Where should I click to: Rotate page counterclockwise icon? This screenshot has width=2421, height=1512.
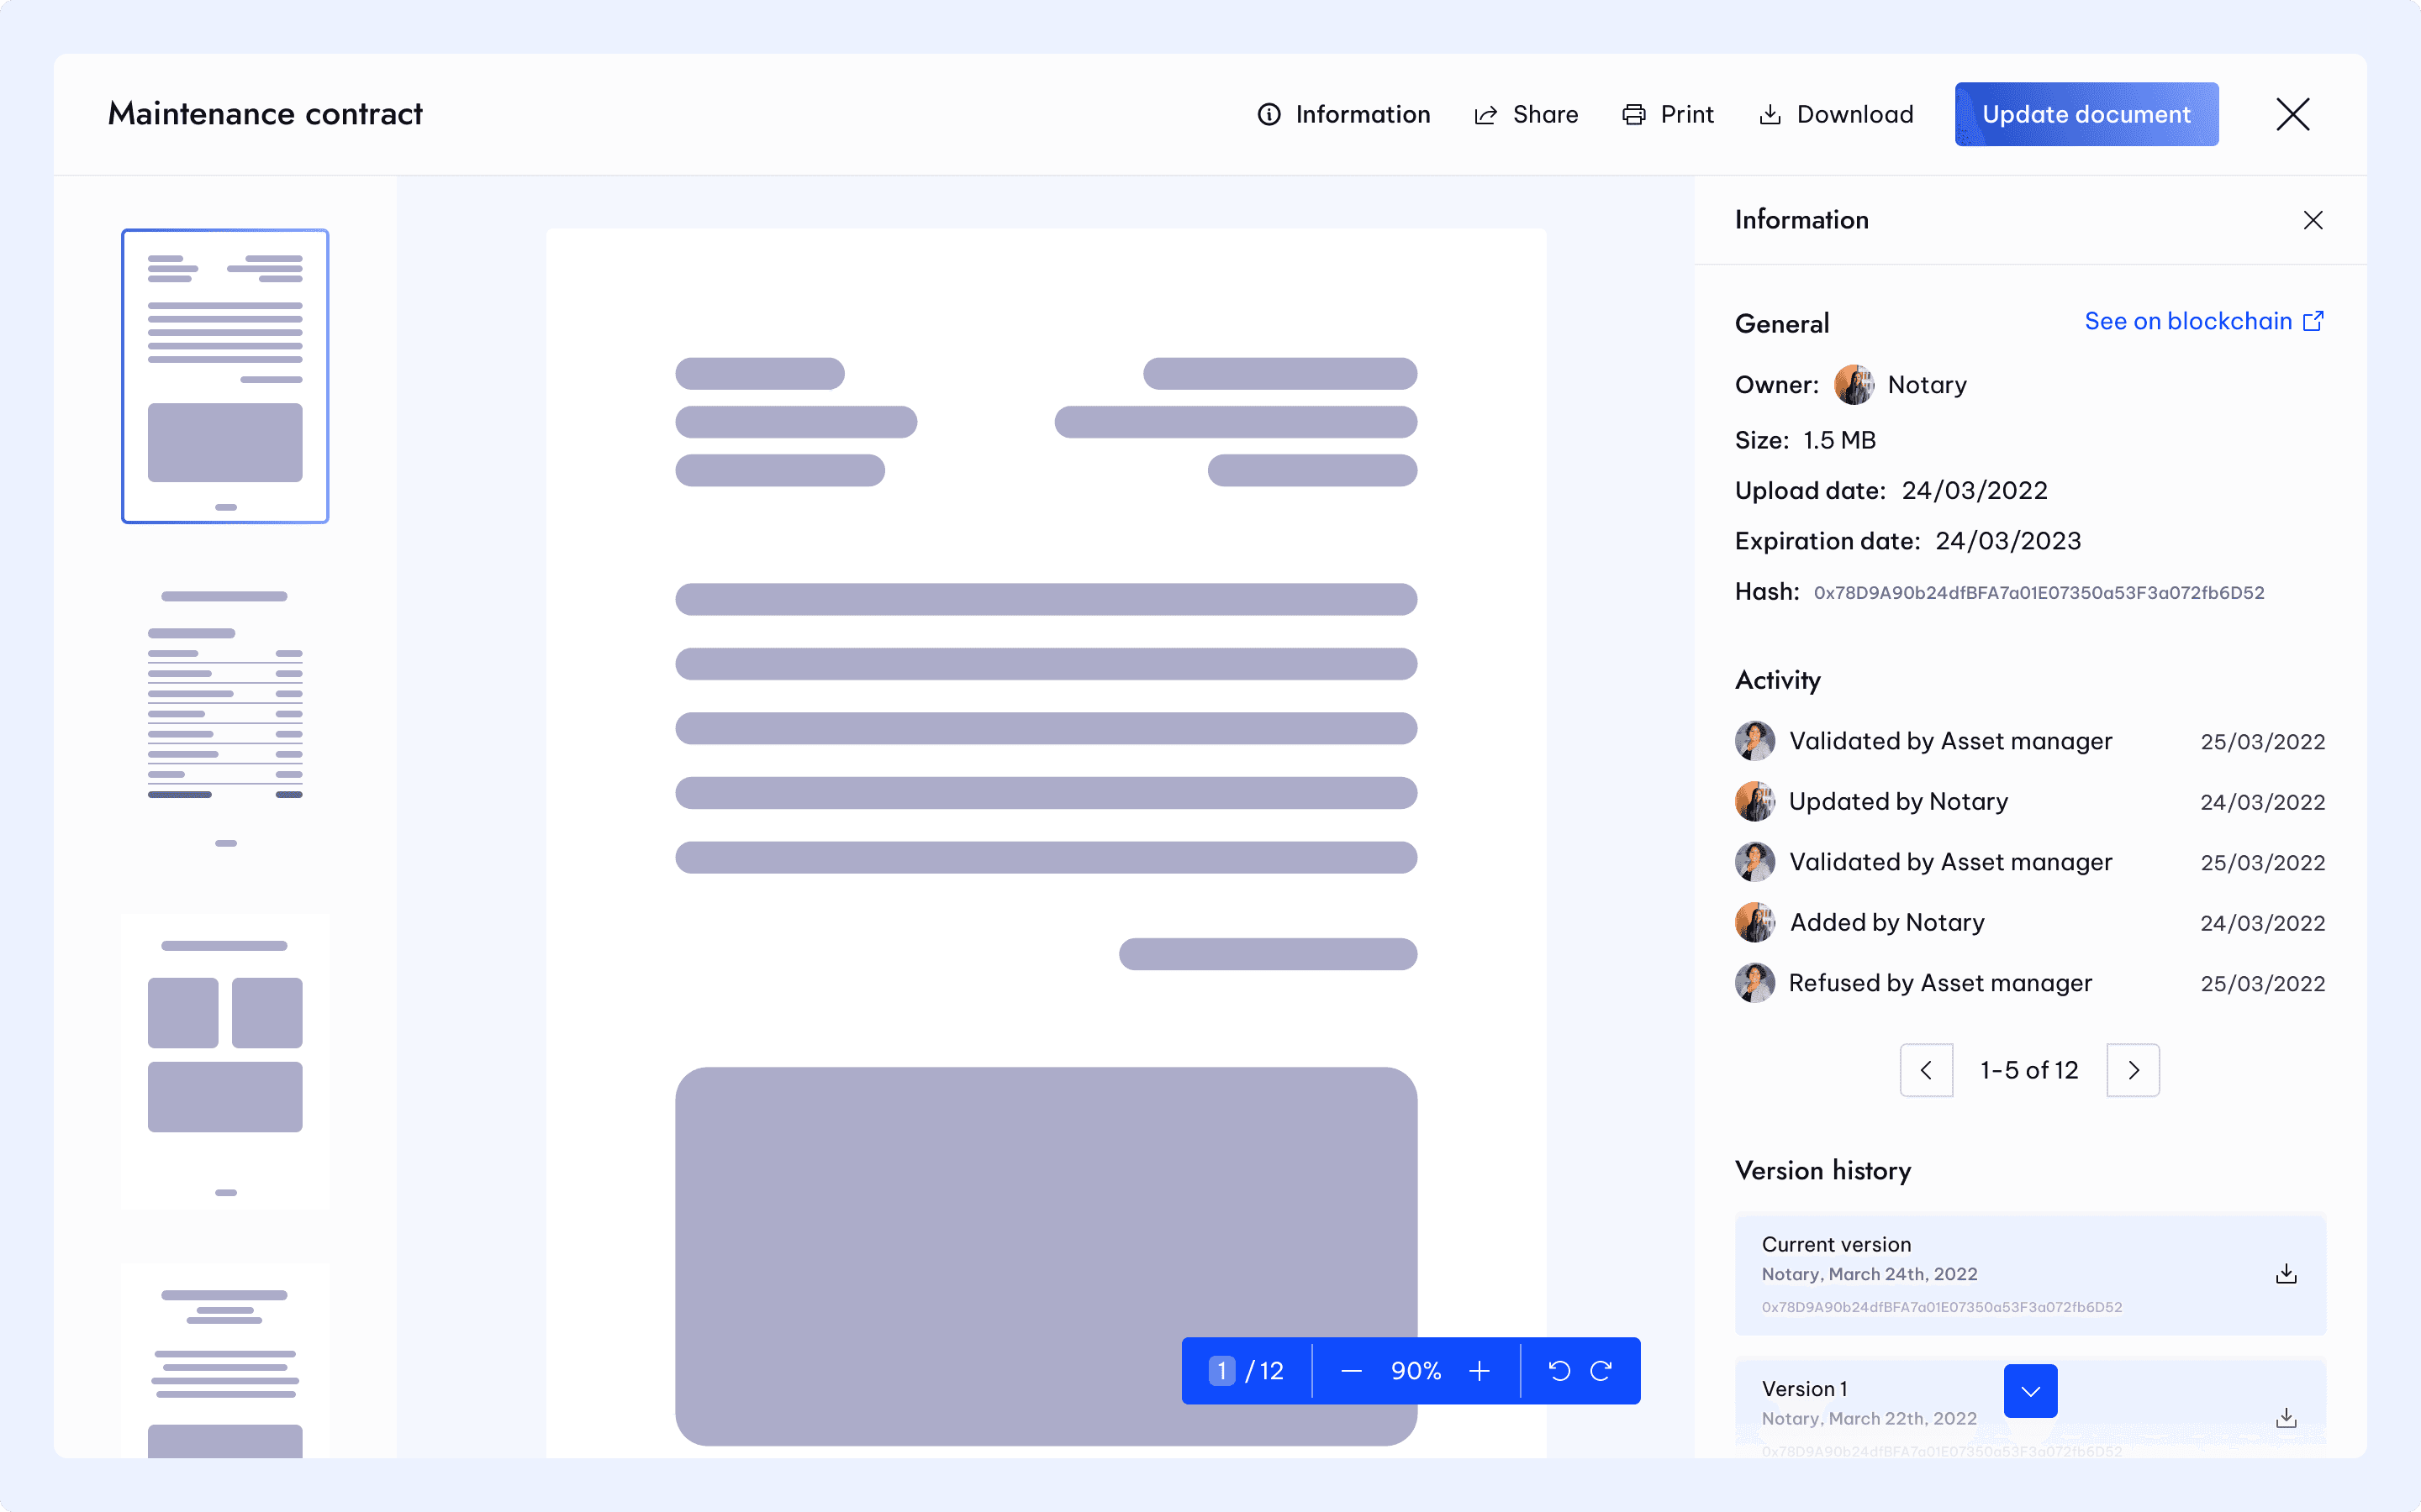point(1559,1371)
